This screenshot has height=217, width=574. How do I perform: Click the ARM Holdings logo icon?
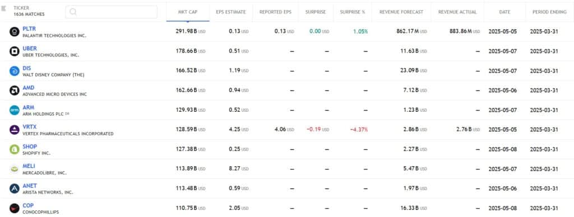point(14,110)
